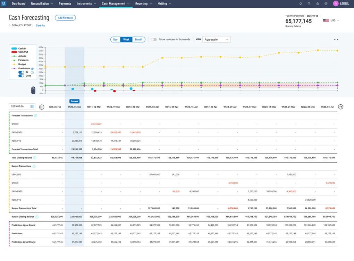Open settings gear icon

pos(326,3)
